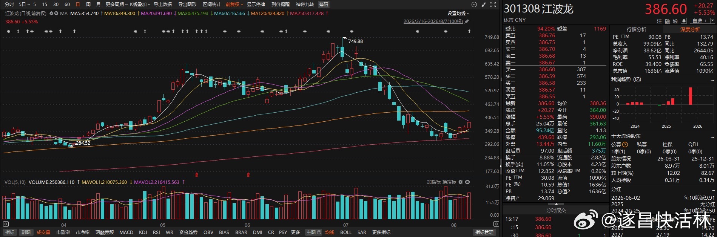Image resolution: width=717 pixels, height=237 pixels.
Task: Click the 买一 bid price 386.60
Action: 547,69
